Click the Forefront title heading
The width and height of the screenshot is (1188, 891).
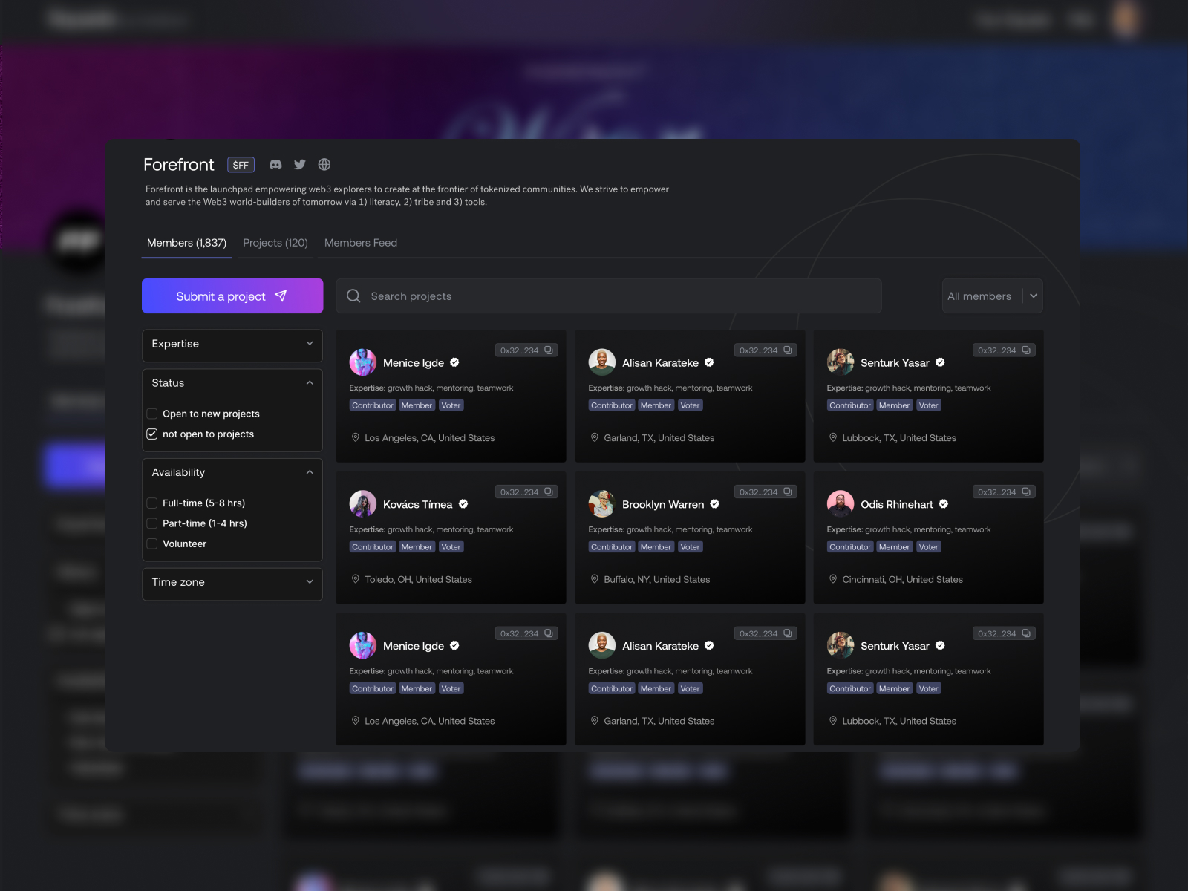pyautogui.click(x=179, y=165)
